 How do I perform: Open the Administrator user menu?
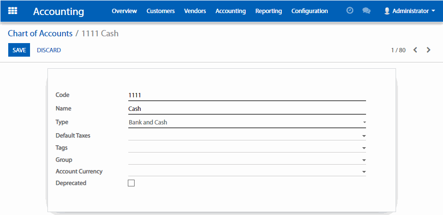point(410,11)
